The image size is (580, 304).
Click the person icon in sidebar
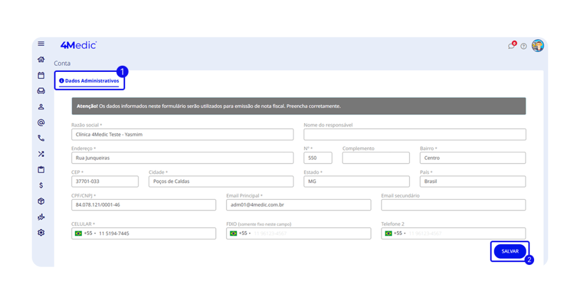click(41, 106)
